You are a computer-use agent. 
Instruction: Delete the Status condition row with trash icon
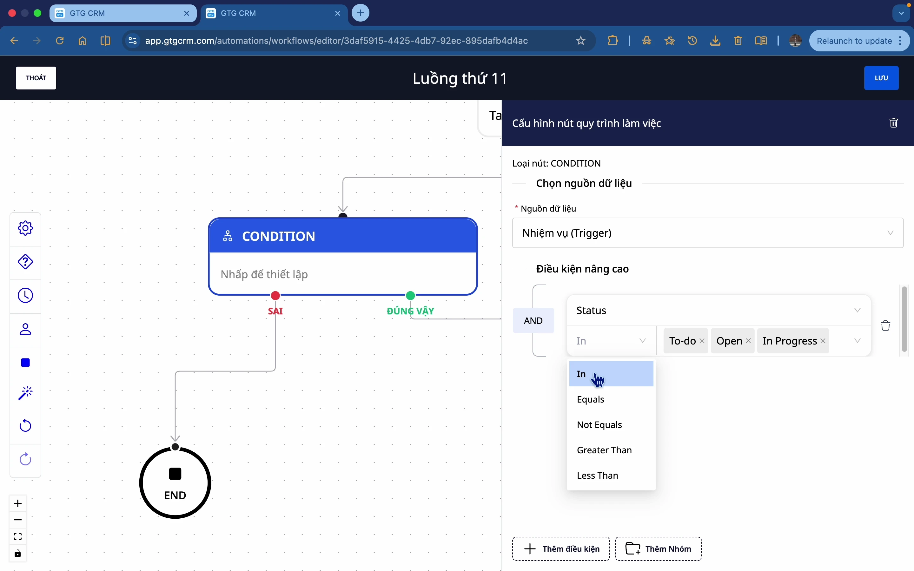[885, 325]
